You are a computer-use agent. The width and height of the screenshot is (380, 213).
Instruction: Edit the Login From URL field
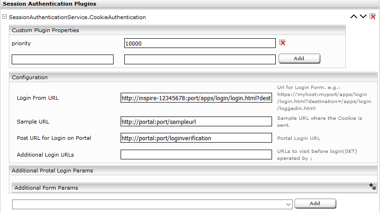(196, 98)
